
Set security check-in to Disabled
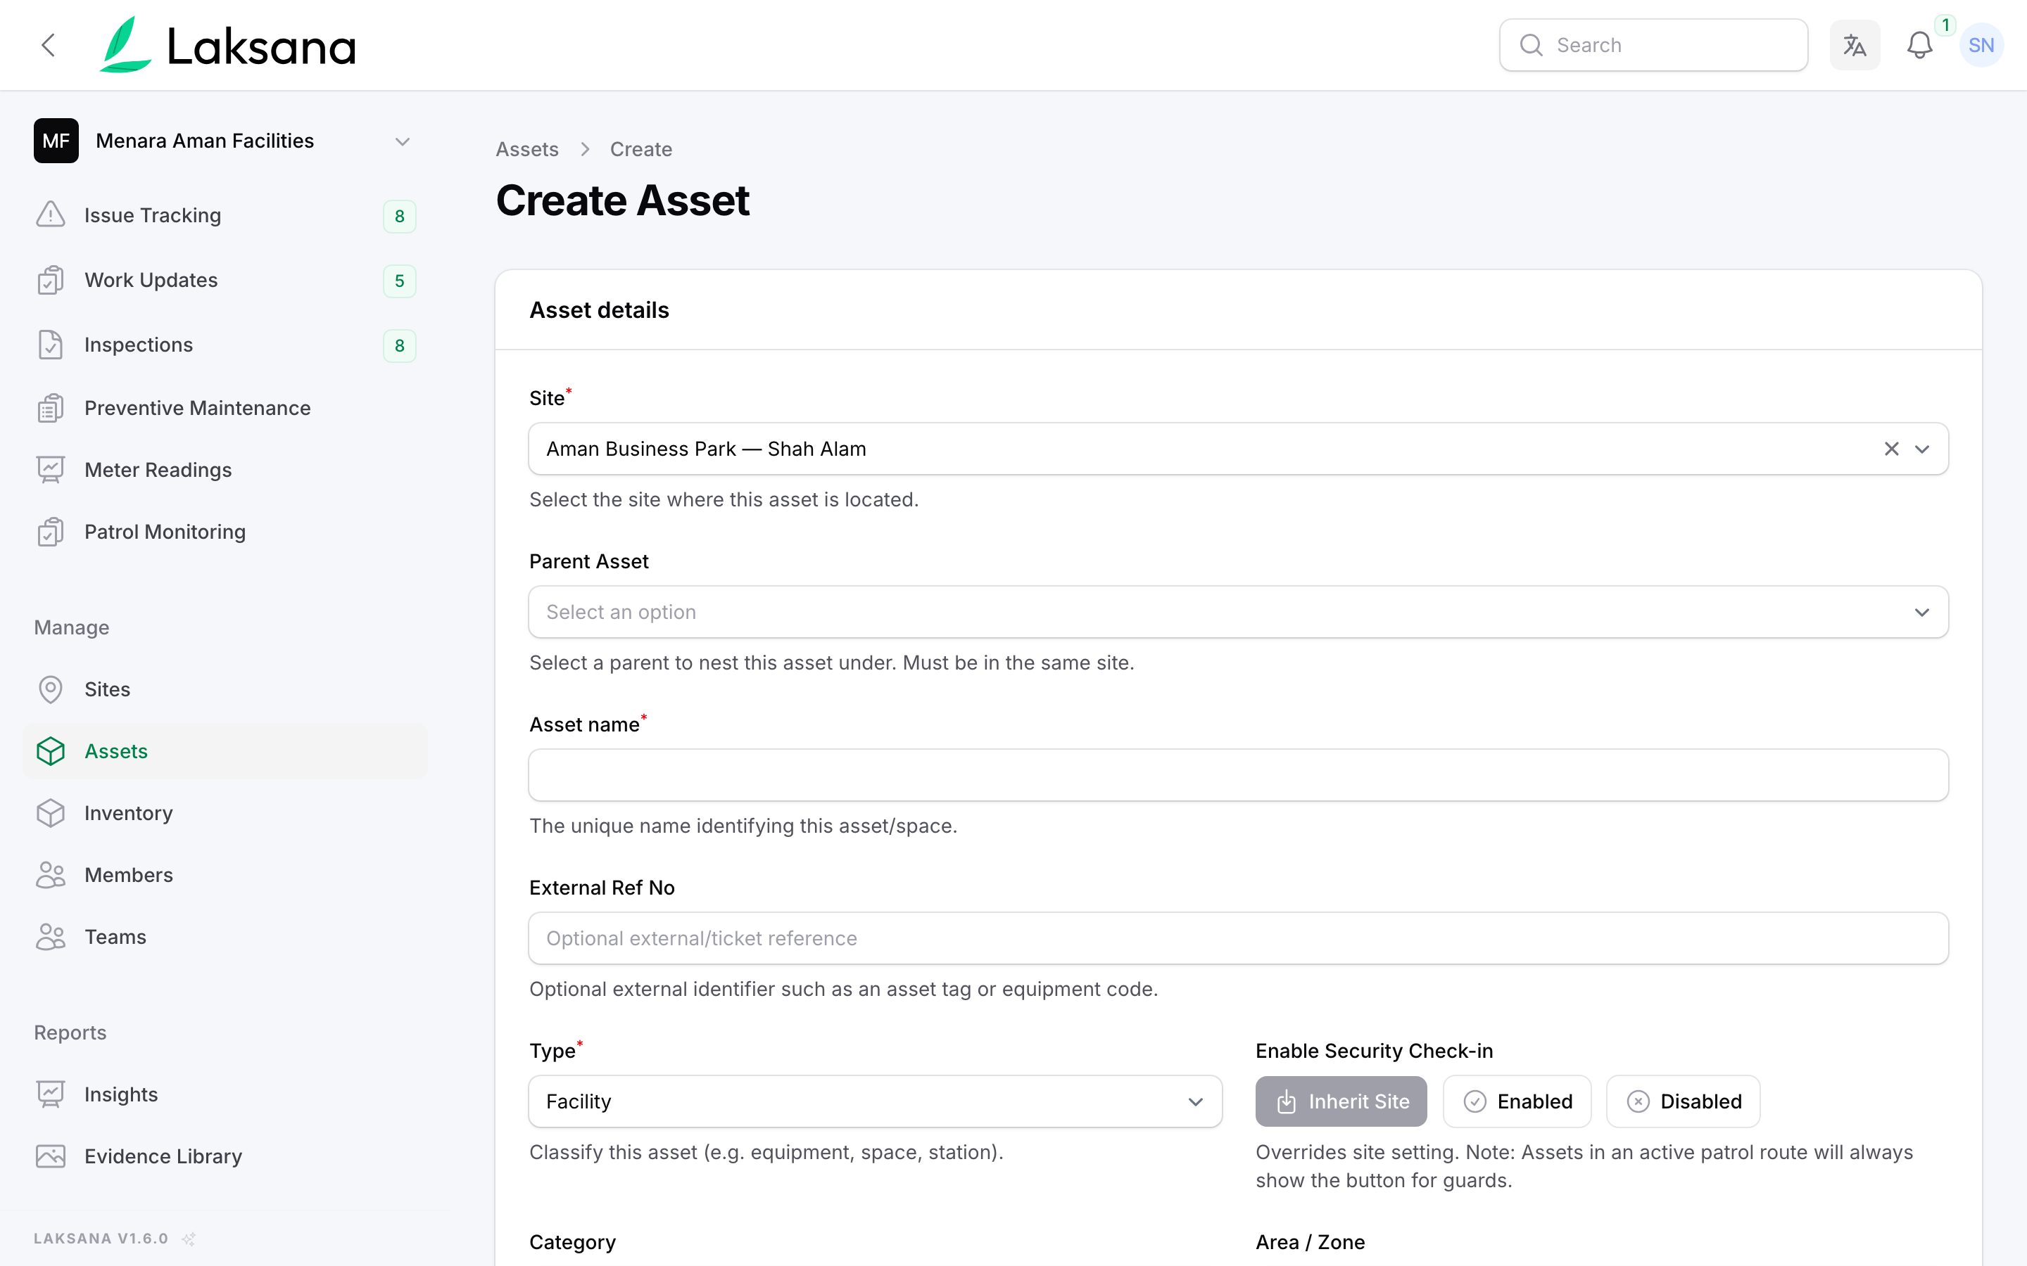coord(1683,1101)
